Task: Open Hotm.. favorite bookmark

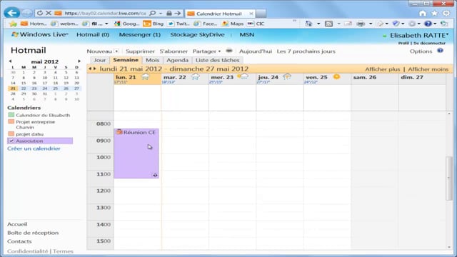Action: [x=34, y=24]
